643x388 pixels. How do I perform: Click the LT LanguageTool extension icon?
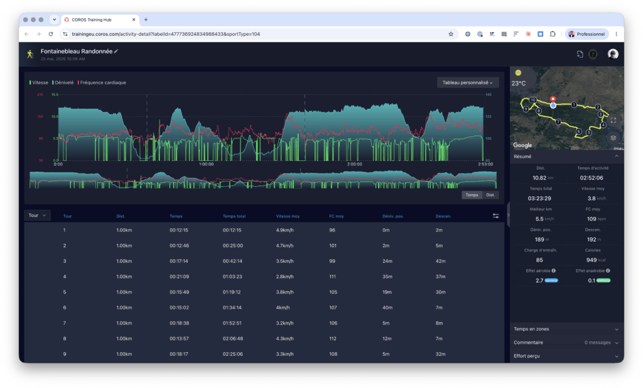pos(492,34)
